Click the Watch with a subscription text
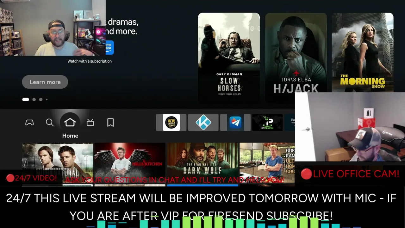Screen dimensions: 405x228 [x=90, y=61]
